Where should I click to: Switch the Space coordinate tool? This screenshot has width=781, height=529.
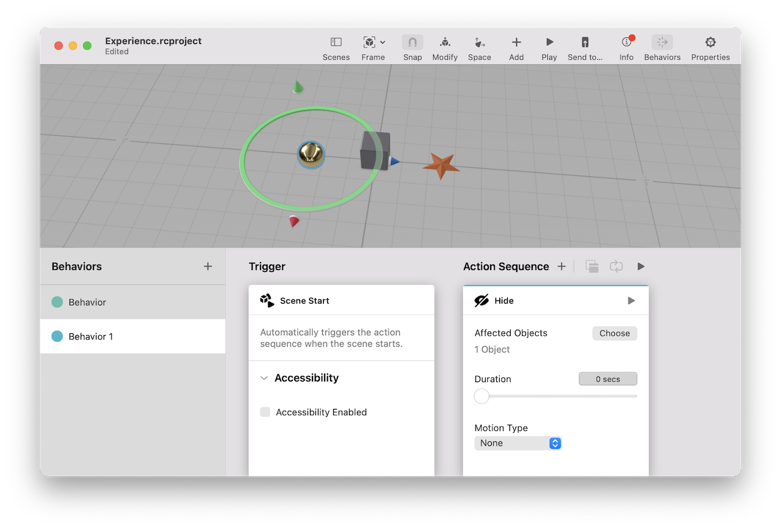tap(480, 48)
